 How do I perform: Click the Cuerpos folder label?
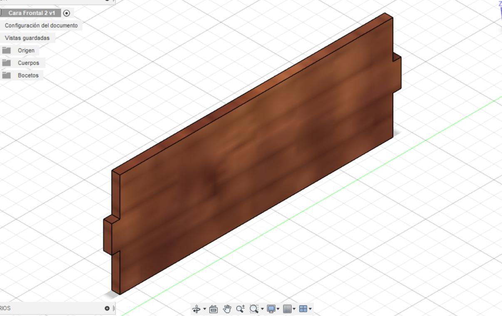point(28,63)
